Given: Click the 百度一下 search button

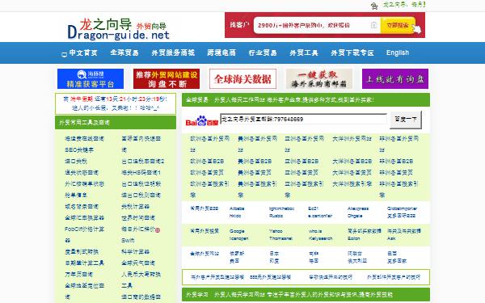Looking at the screenshot, I should pyautogui.click(x=406, y=120).
